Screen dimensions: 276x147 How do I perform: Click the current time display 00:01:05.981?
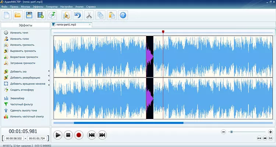pos(23,131)
